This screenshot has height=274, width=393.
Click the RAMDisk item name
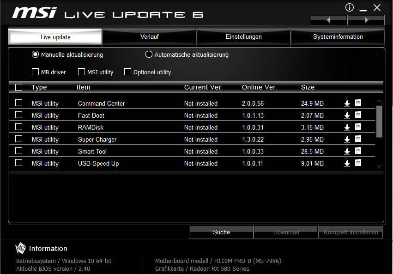coord(91,127)
